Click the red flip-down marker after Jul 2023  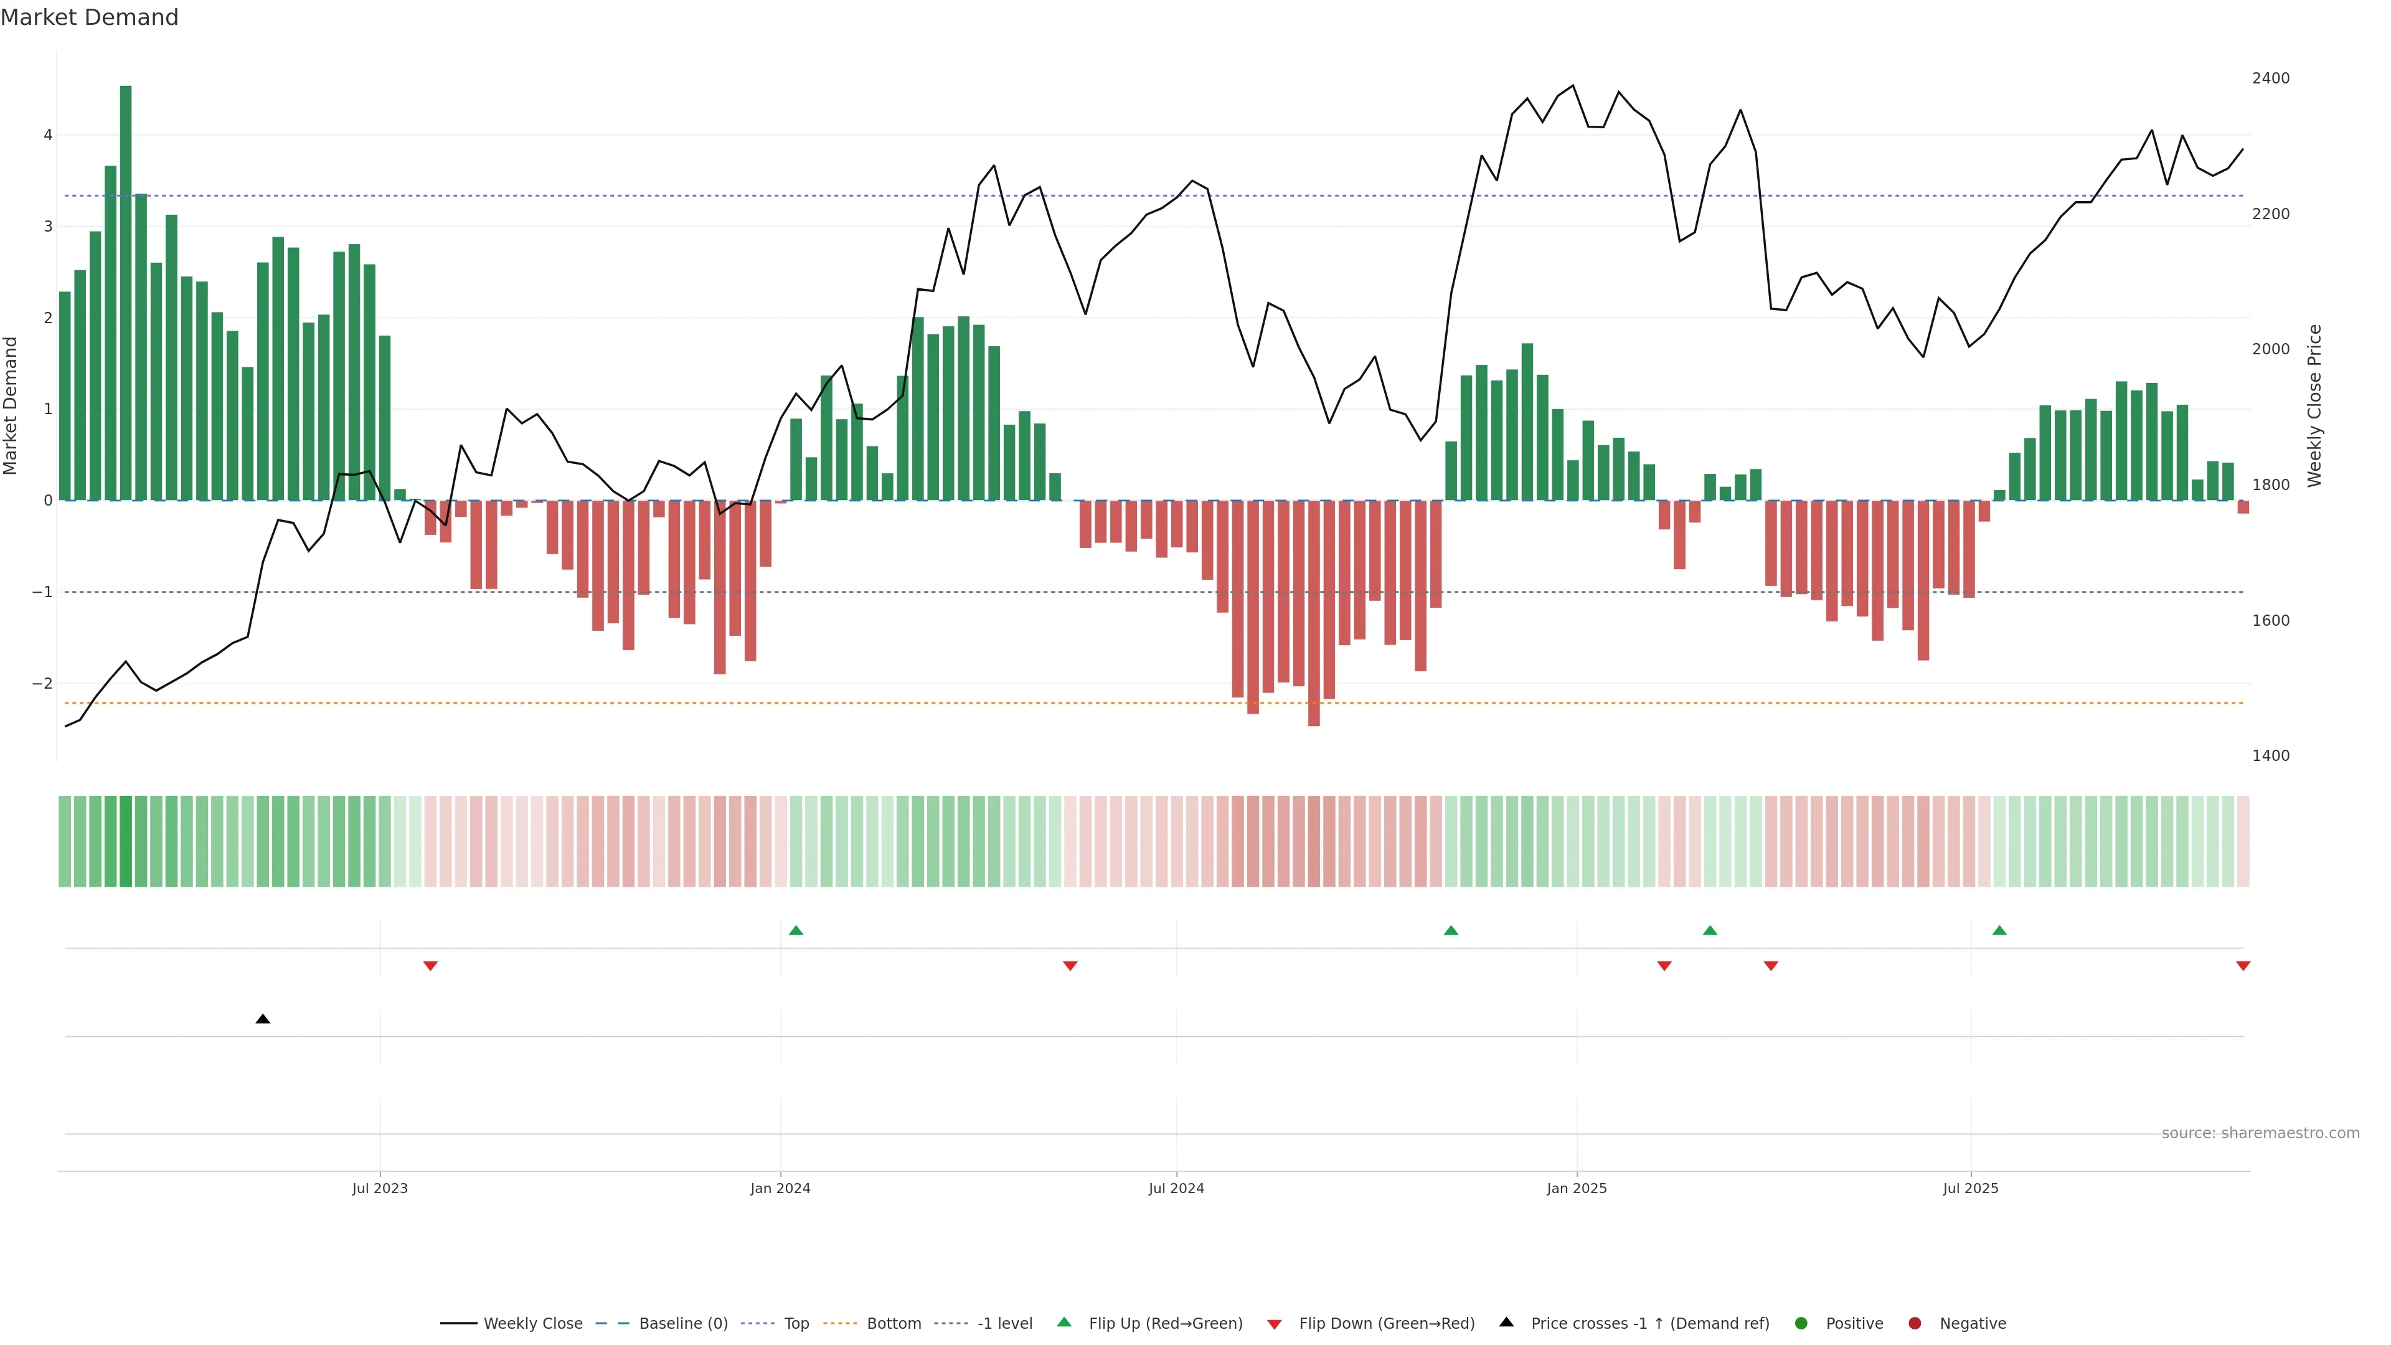click(x=430, y=966)
